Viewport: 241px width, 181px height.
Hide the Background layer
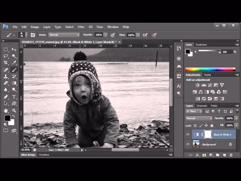tap(188, 144)
